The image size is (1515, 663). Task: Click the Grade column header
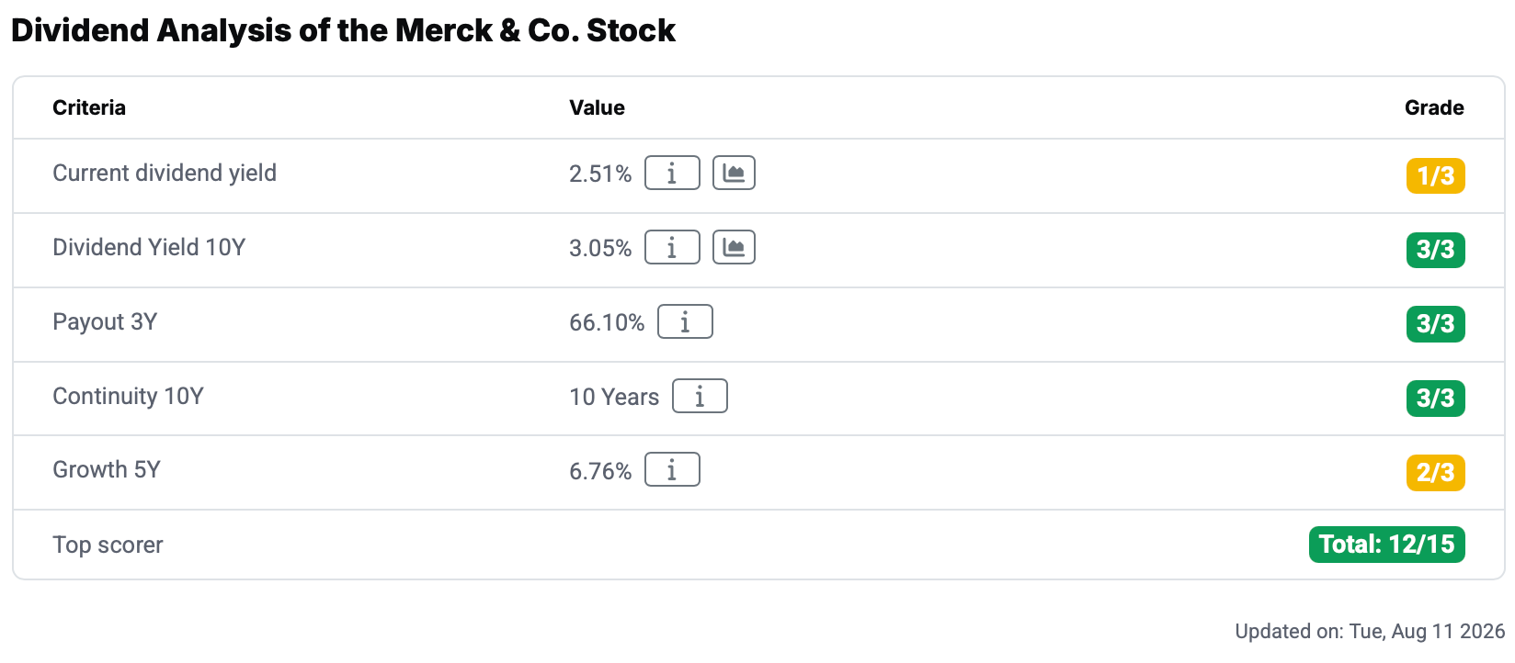[1434, 107]
